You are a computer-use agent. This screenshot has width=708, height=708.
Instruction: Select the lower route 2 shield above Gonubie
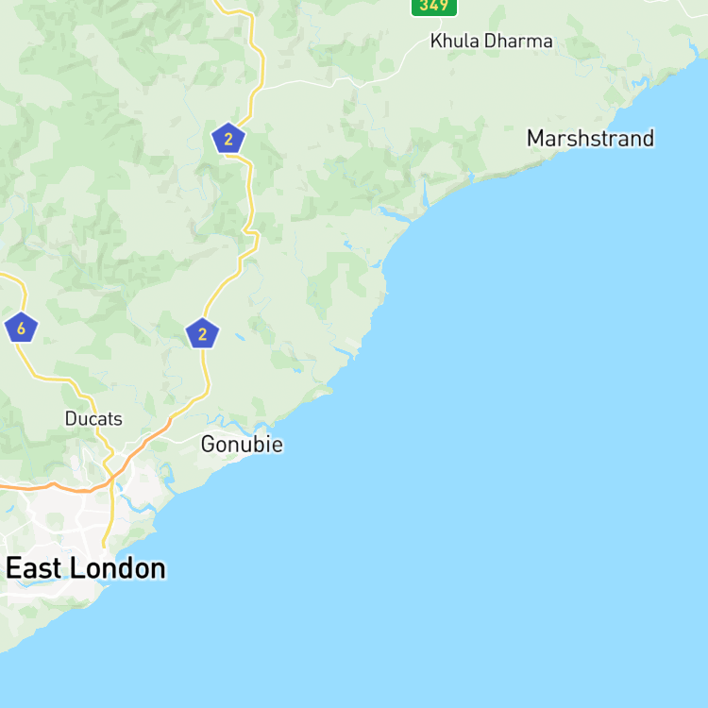click(x=202, y=333)
